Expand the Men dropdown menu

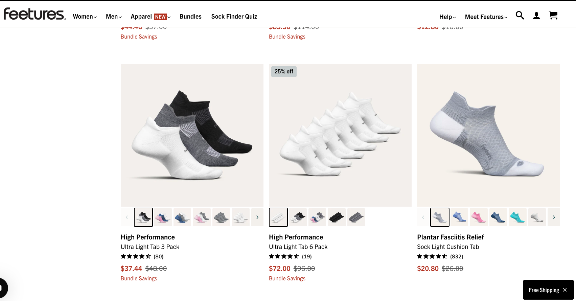(114, 17)
